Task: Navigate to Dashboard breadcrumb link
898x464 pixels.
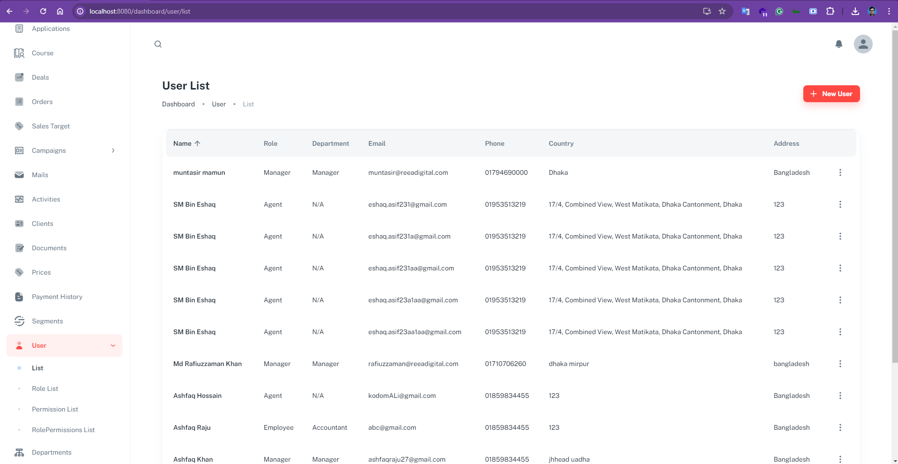Action: (178, 104)
